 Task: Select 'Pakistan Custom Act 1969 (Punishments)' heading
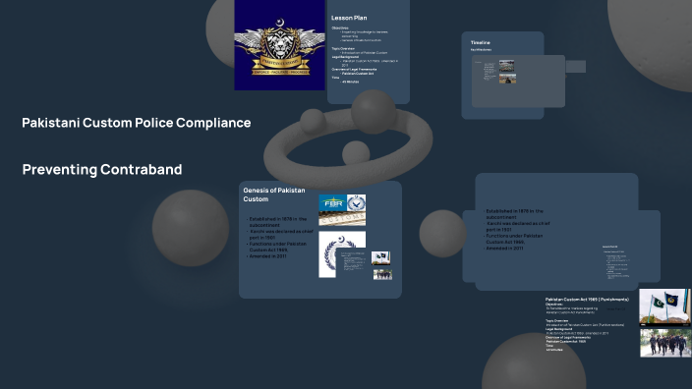[587, 299]
